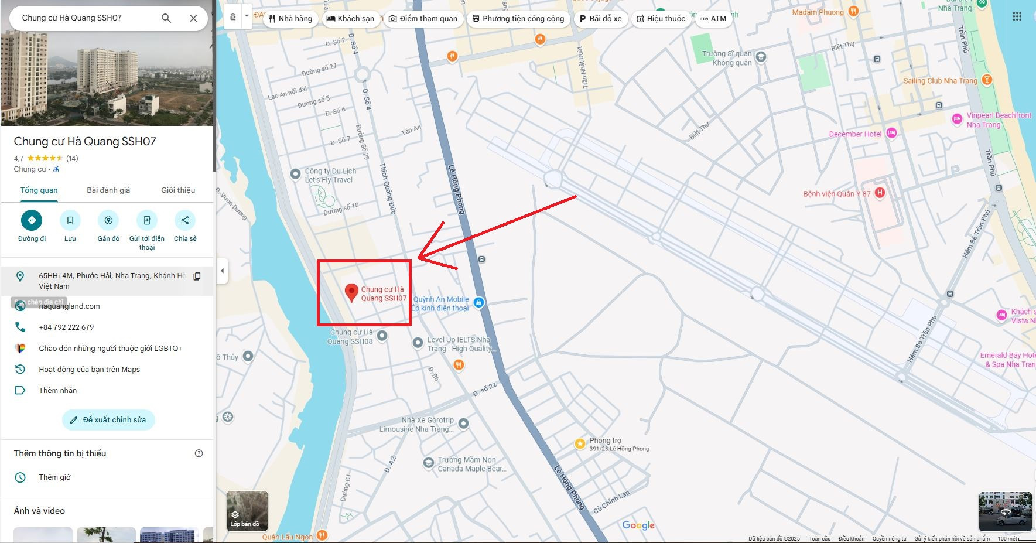Click Điều khoản link in footer

851,538
